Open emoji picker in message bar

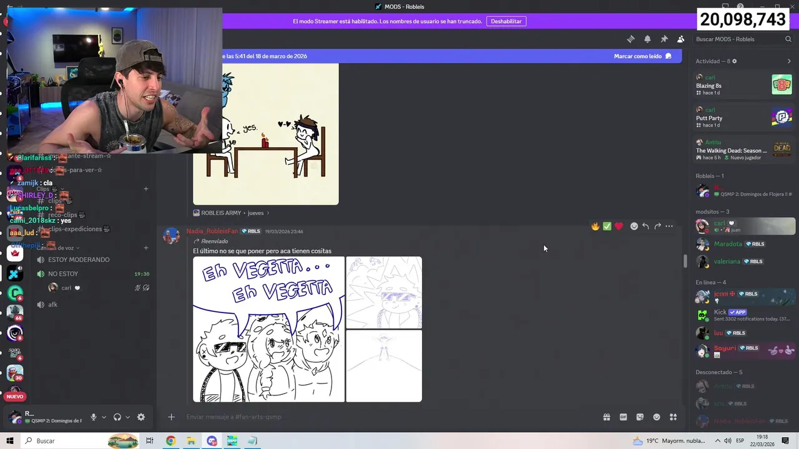(x=657, y=417)
